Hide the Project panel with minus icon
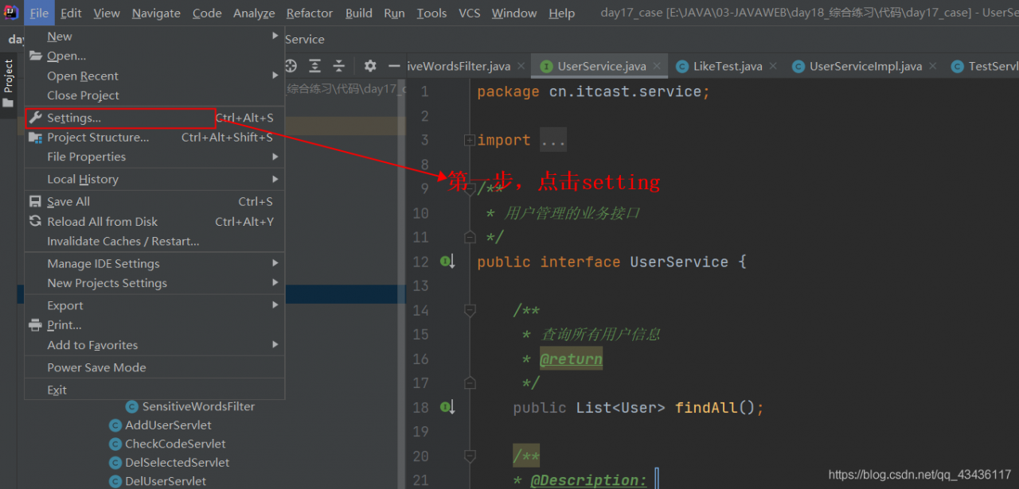This screenshot has width=1019, height=489. tap(393, 66)
